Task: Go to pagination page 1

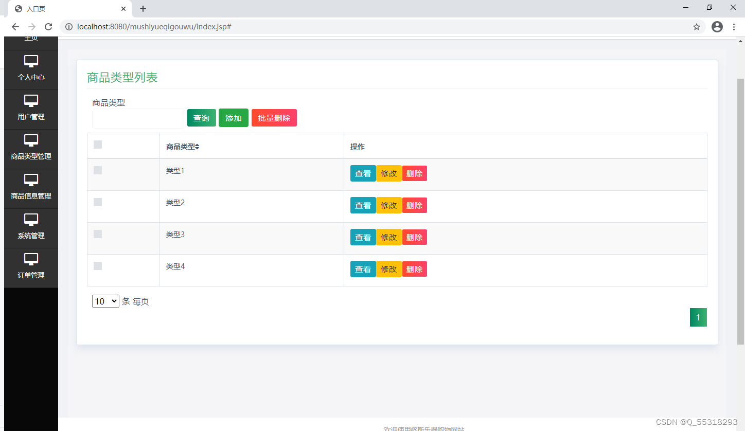Action: pyautogui.click(x=698, y=317)
